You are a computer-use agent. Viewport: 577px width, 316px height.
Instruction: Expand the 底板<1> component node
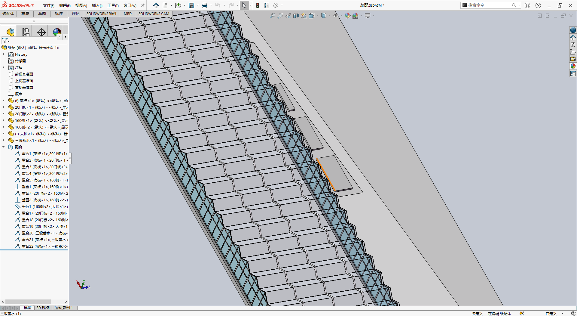point(4,101)
